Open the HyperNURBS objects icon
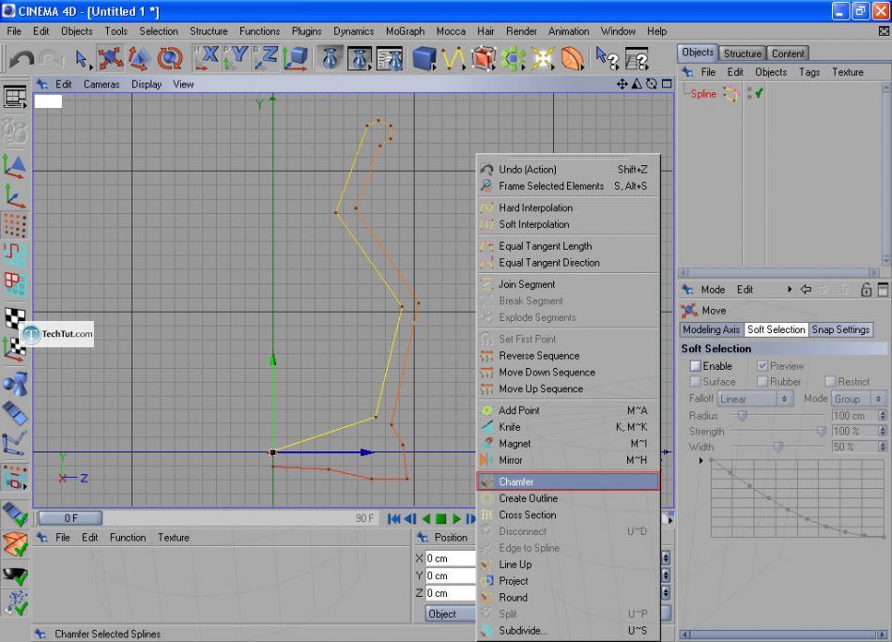 tap(483, 58)
